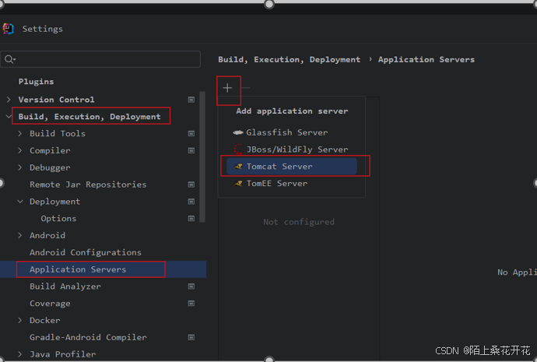Click project-level icon beside Remote Jar Repositories

[191, 185]
